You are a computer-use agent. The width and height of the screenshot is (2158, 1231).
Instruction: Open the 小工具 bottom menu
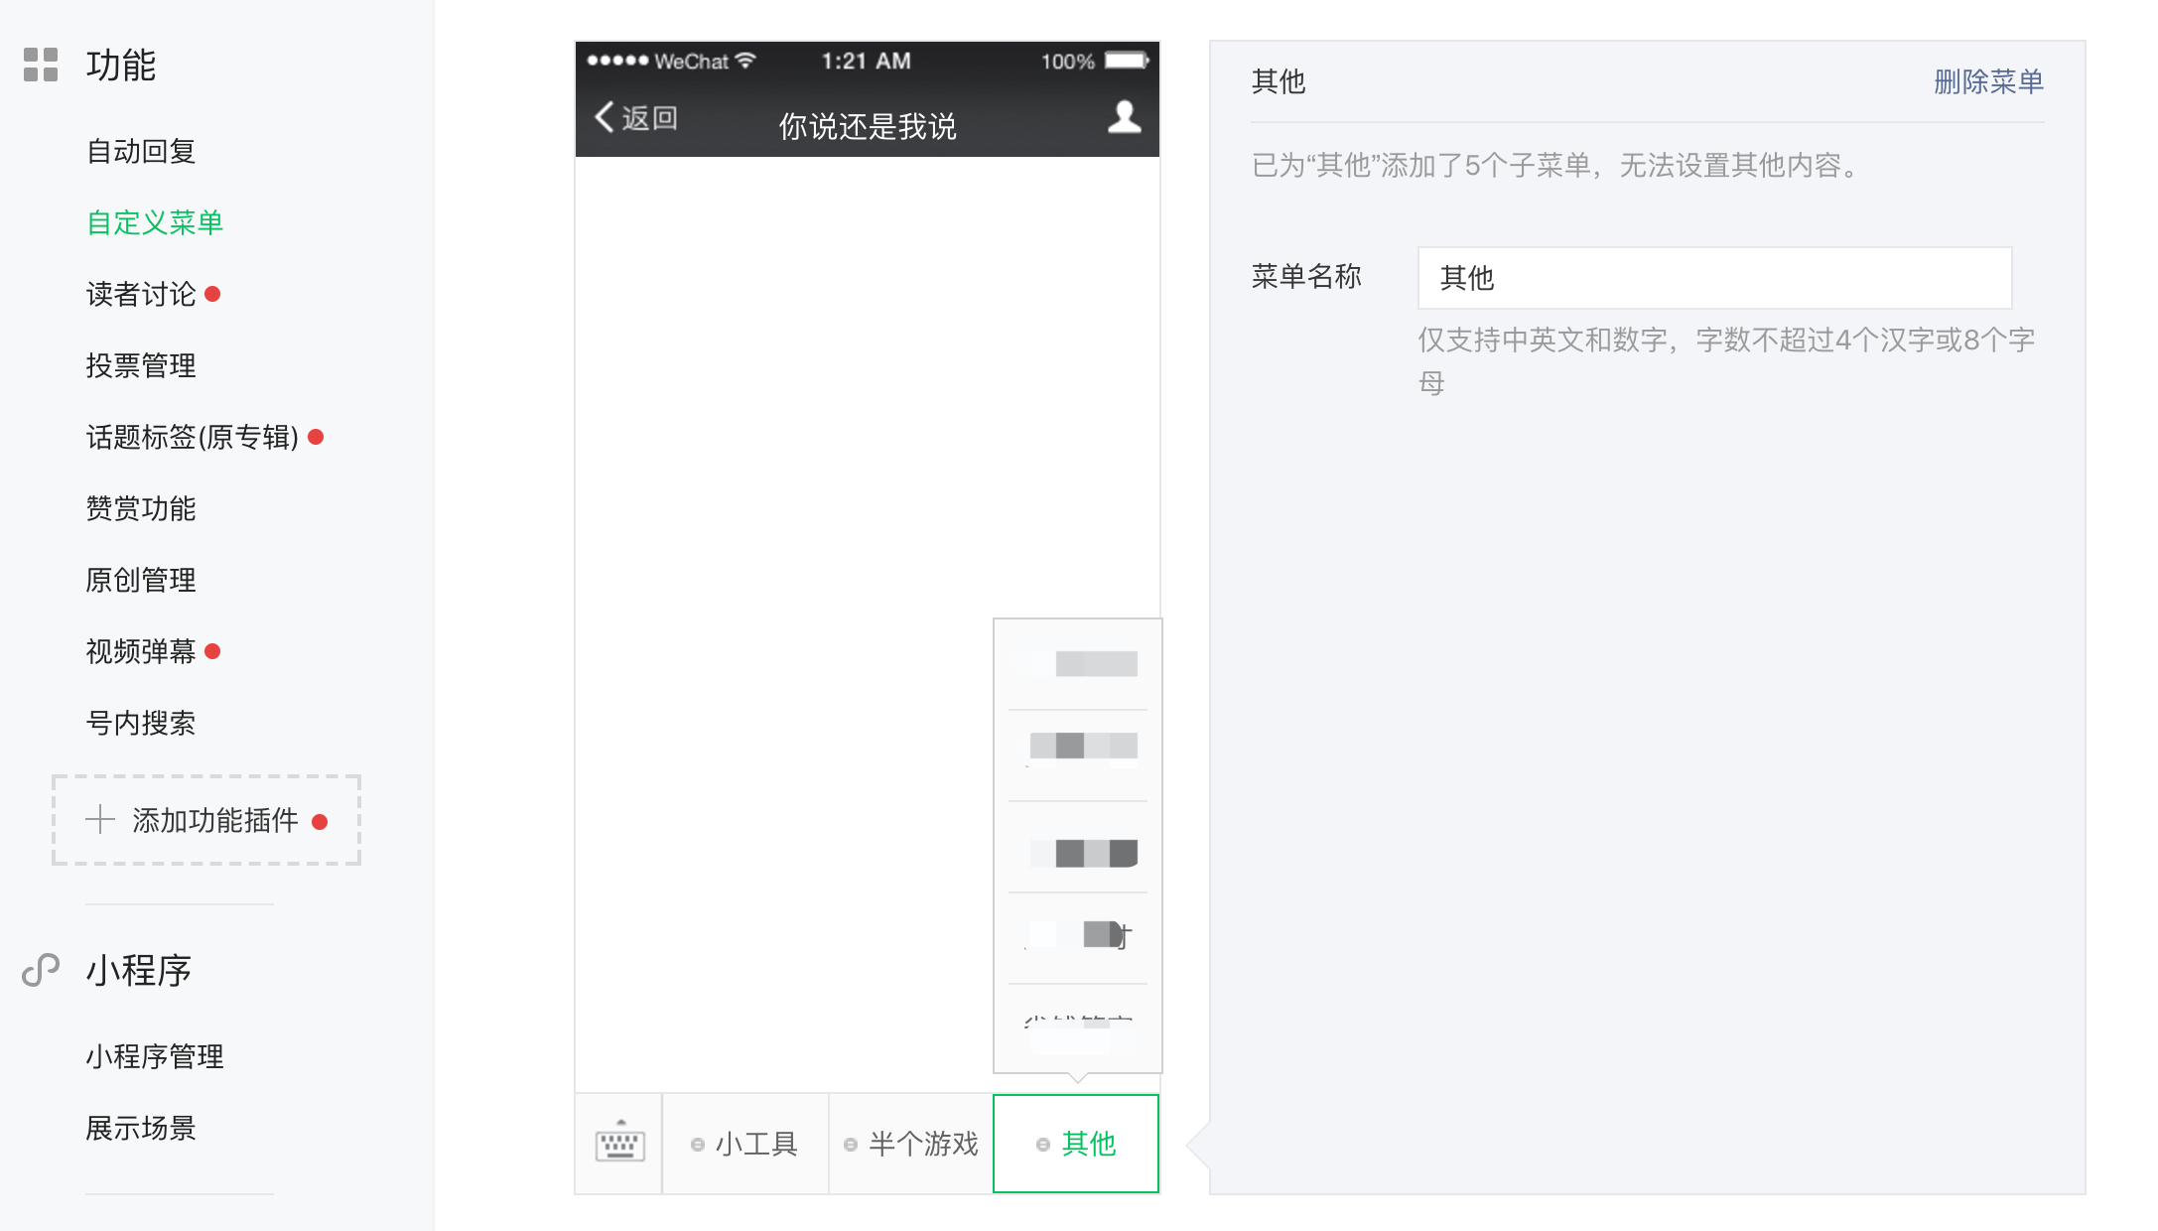pyautogui.click(x=745, y=1144)
